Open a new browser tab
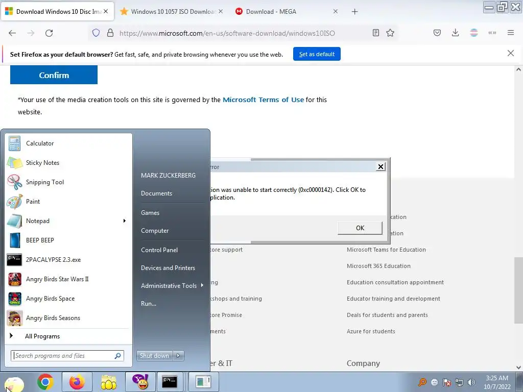The image size is (523, 392). tap(354, 12)
